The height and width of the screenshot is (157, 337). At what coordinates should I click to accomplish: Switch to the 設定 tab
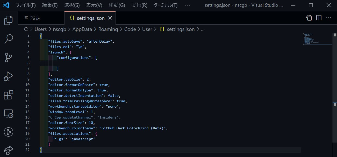(x=35, y=18)
